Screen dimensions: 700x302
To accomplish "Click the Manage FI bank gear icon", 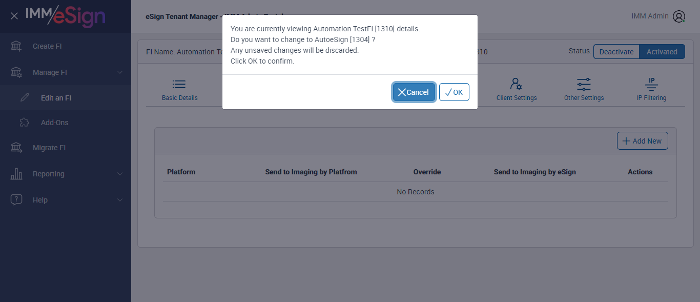I will pyautogui.click(x=16, y=72).
